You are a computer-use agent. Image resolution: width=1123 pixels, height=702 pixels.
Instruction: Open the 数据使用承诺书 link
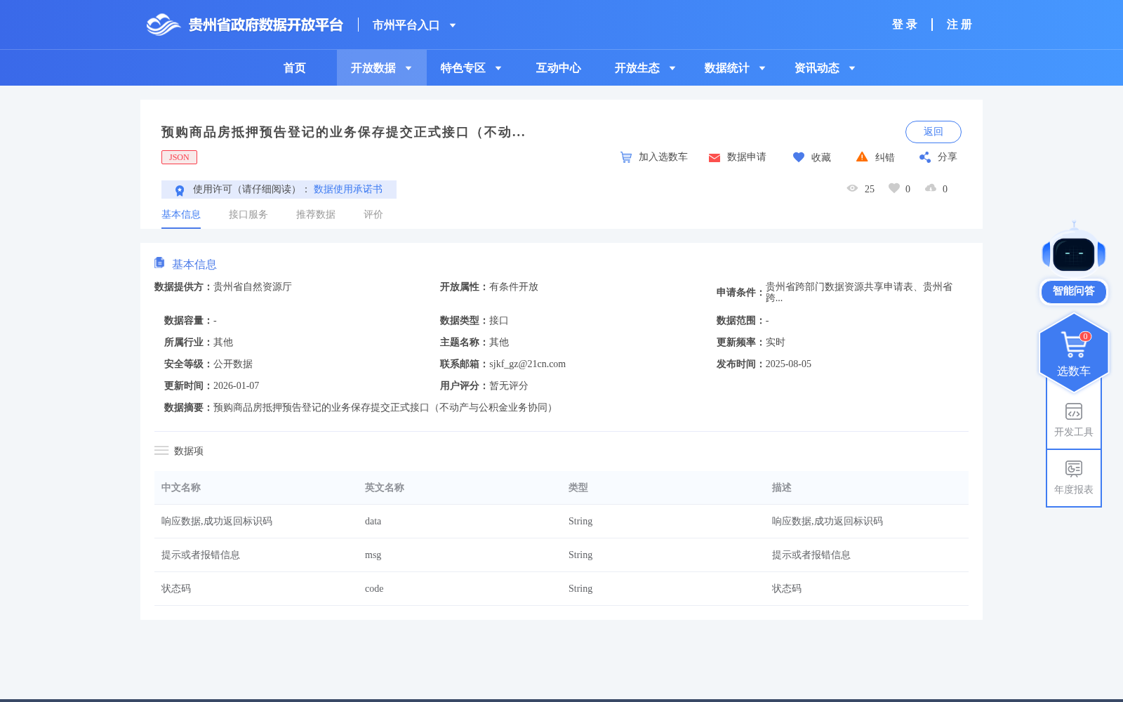348,190
